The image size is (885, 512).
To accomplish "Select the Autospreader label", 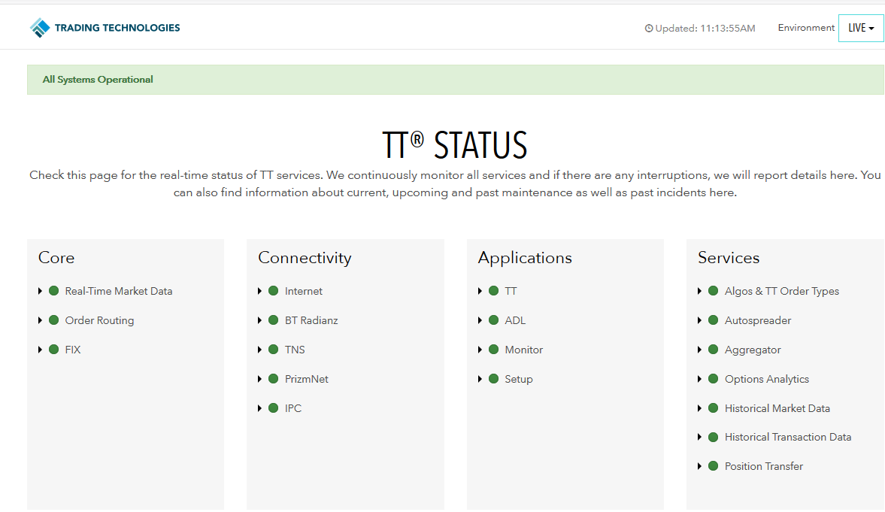I will (758, 320).
